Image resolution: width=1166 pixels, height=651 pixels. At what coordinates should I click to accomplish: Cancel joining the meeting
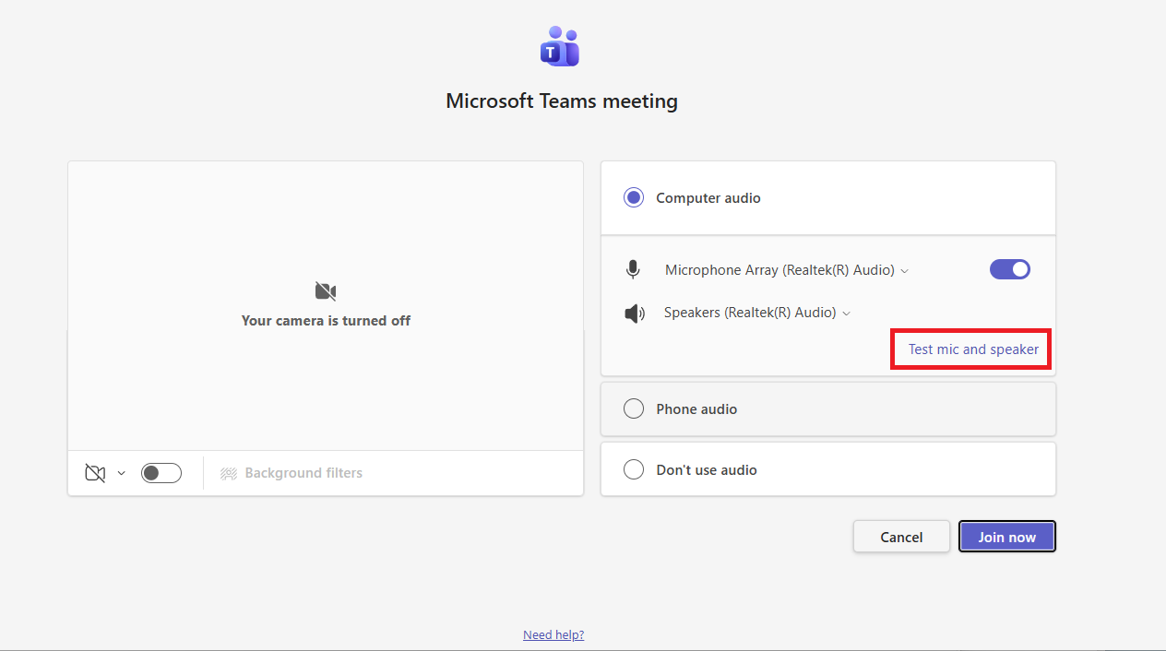pyautogui.click(x=901, y=537)
